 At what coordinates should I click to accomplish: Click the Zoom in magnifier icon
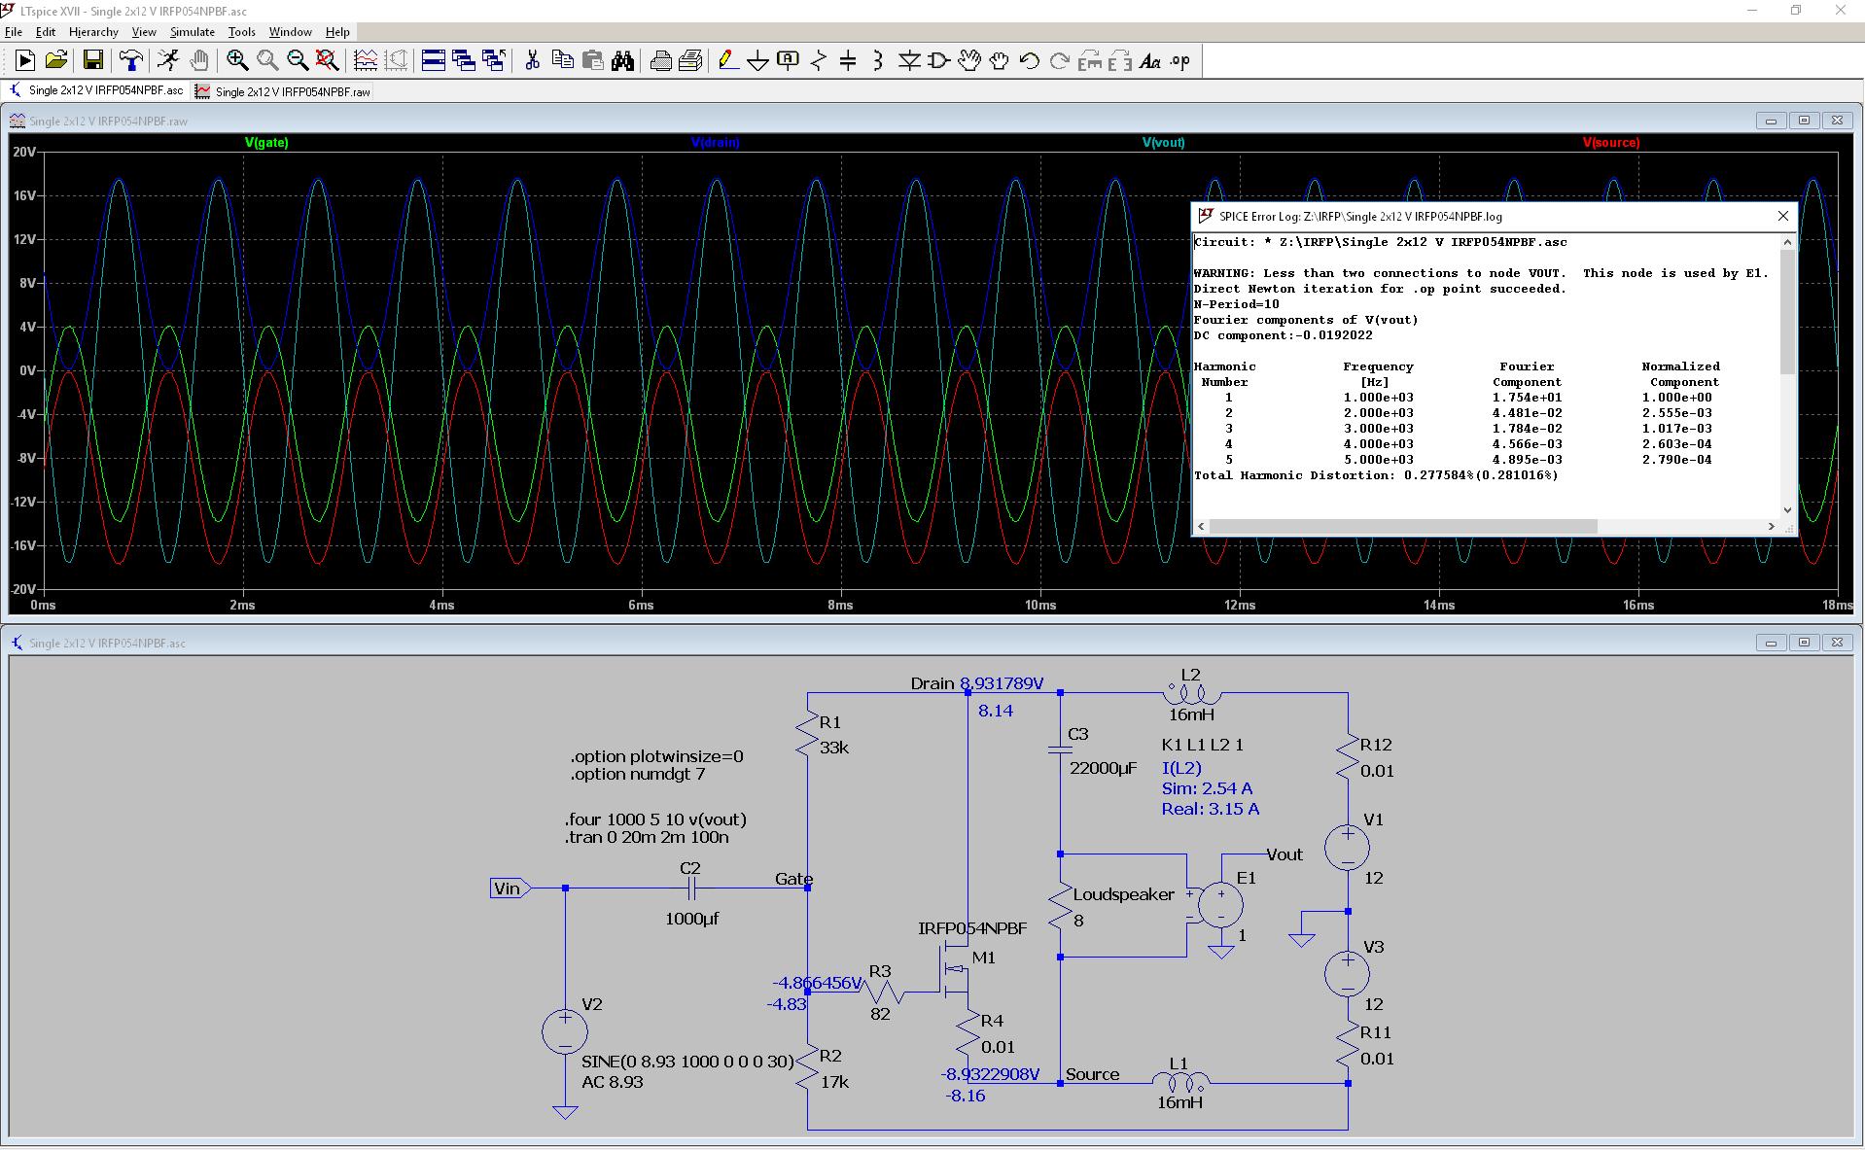237,61
